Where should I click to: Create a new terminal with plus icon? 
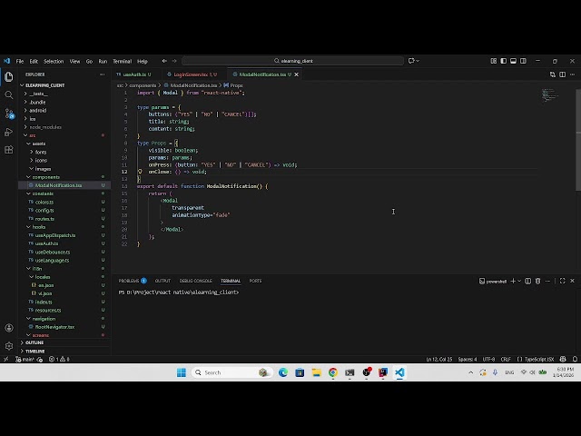[513, 281]
